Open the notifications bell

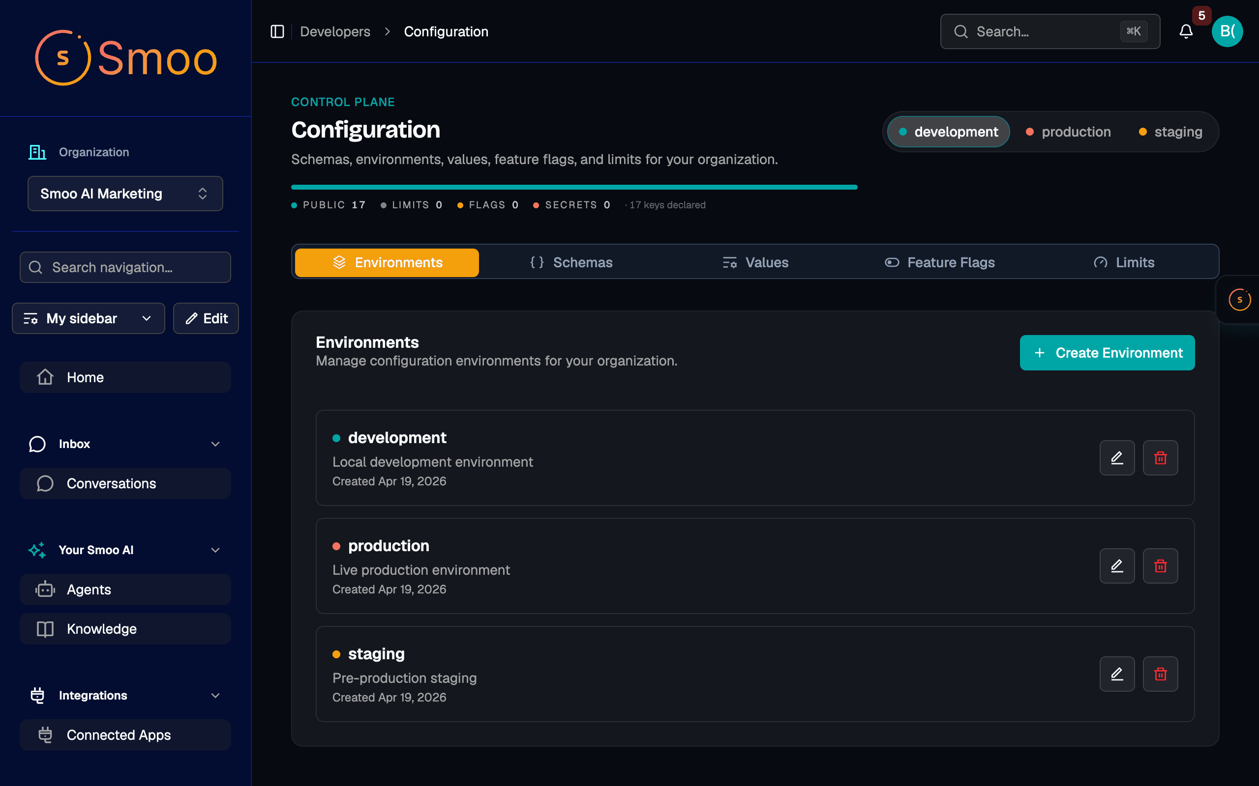[x=1186, y=32]
